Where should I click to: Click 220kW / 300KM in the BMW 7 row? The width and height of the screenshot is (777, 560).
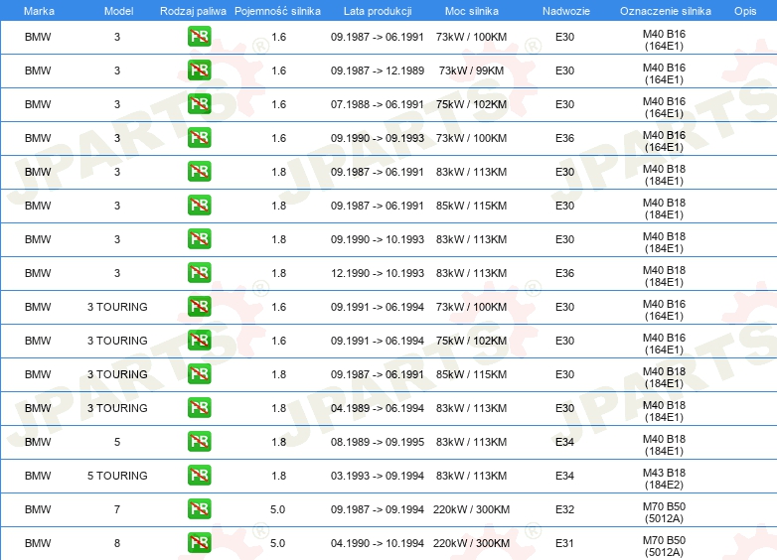471,509
